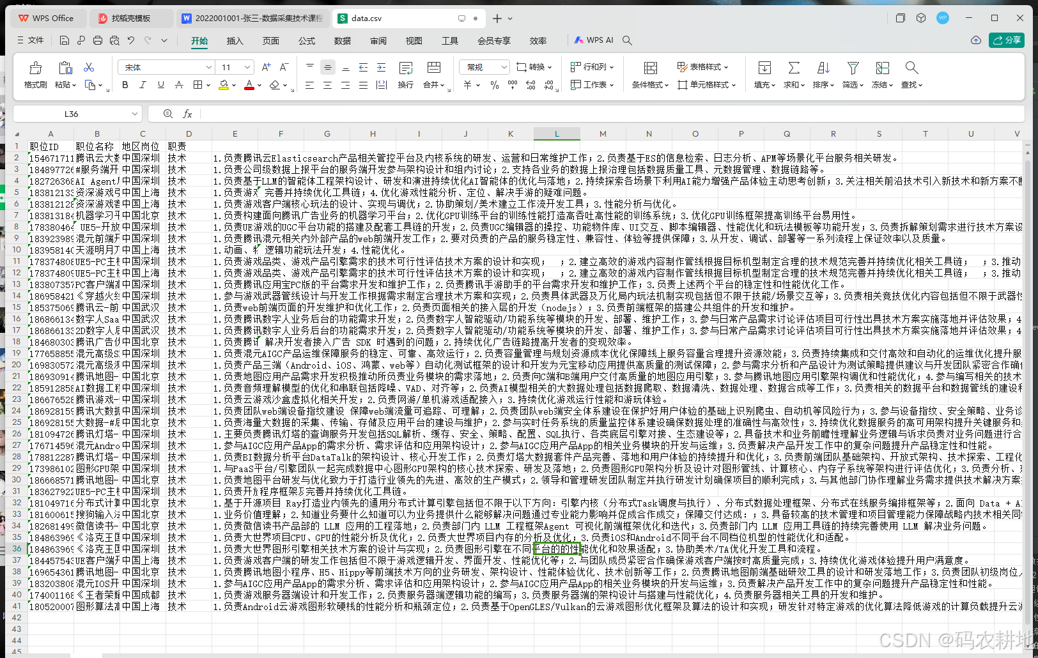Image resolution: width=1038 pixels, height=658 pixels.
Task: Switch to the Data (数据) ribbon tab
Action: [343, 41]
